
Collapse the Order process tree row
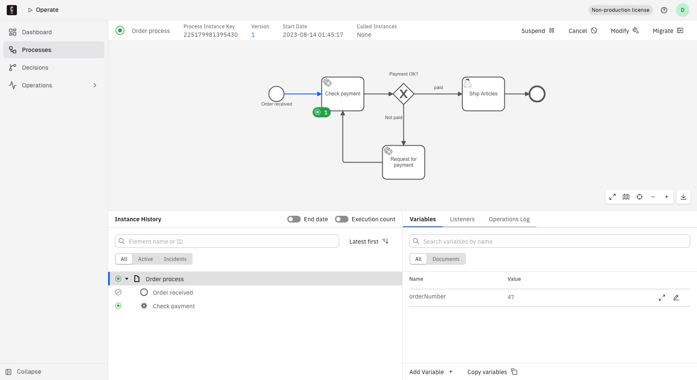127,279
